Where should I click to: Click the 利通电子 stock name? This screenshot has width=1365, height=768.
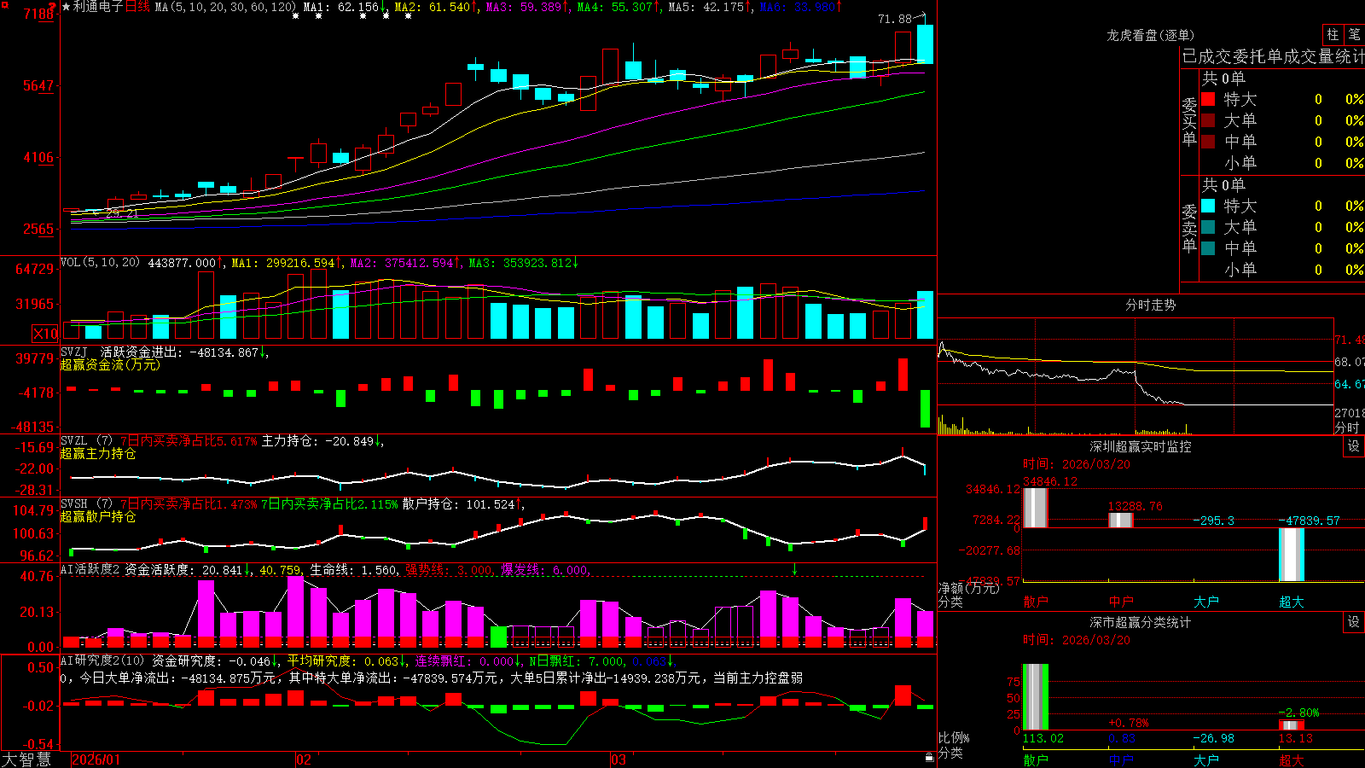tap(98, 7)
